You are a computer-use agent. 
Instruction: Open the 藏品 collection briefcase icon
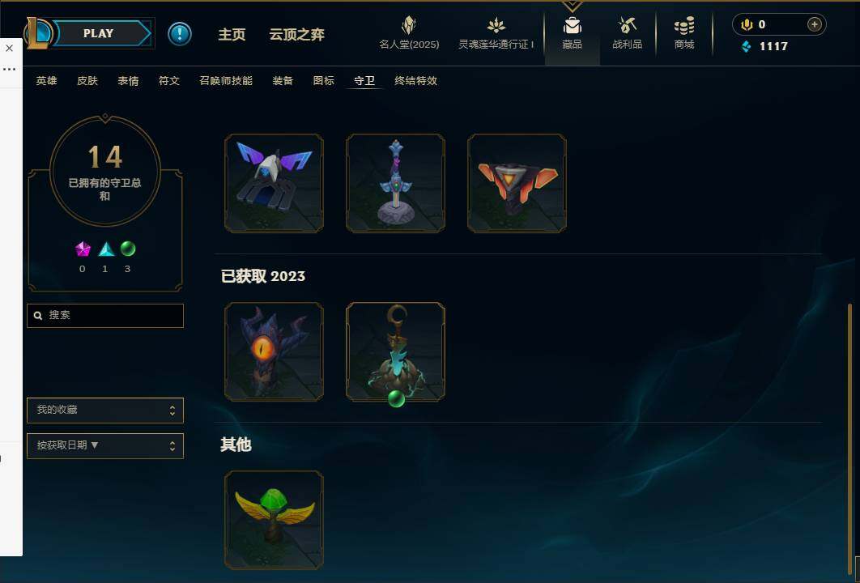pyautogui.click(x=572, y=25)
